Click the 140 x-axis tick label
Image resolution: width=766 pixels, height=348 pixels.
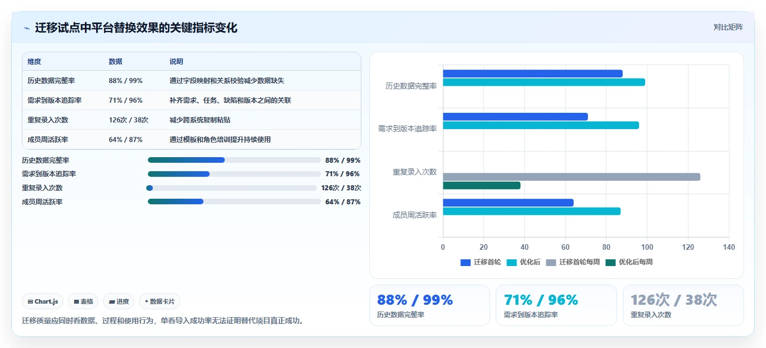(x=729, y=247)
